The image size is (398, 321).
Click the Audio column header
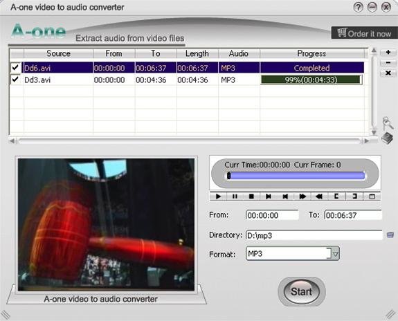pos(239,53)
